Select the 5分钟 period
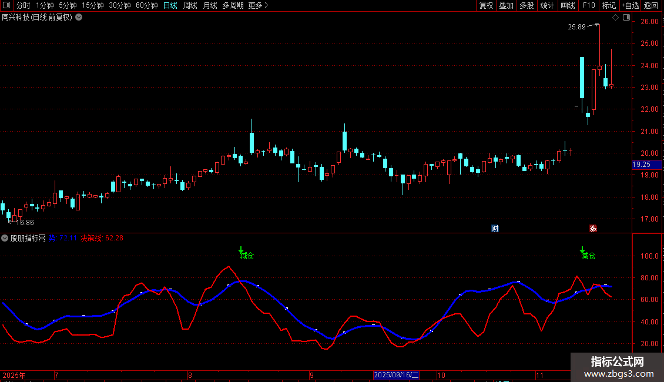This screenshot has width=664, height=382. (68, 5)
